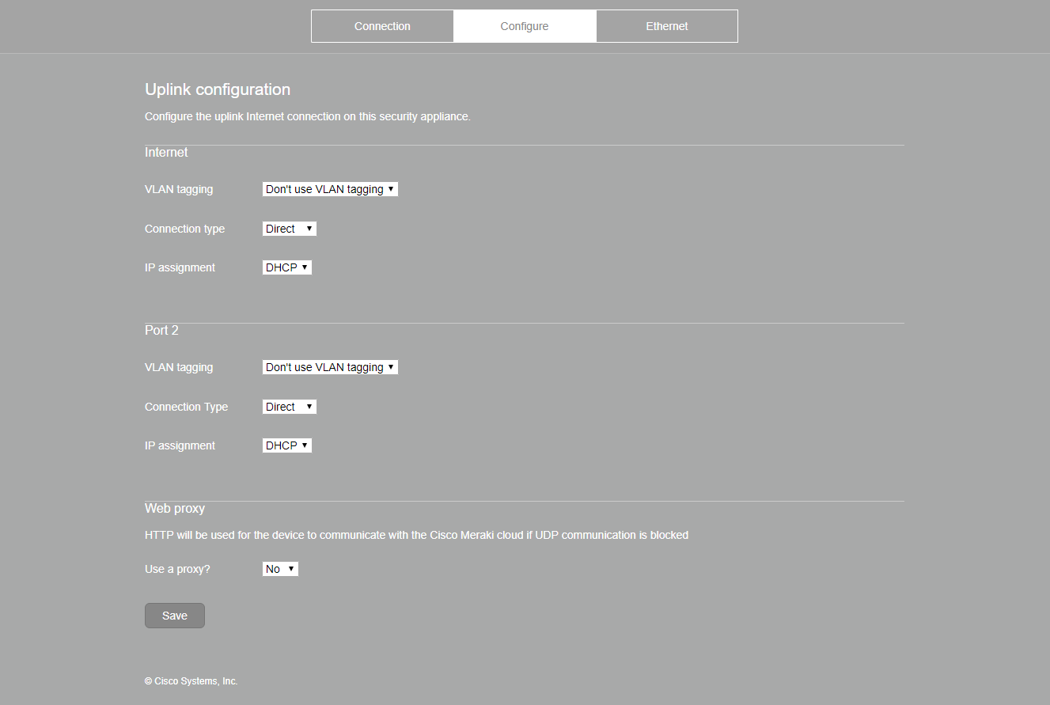The image size is (1050, 705).
Task: Open Internet VLAN tagging dropdown
Action: (x=330, y=189)
